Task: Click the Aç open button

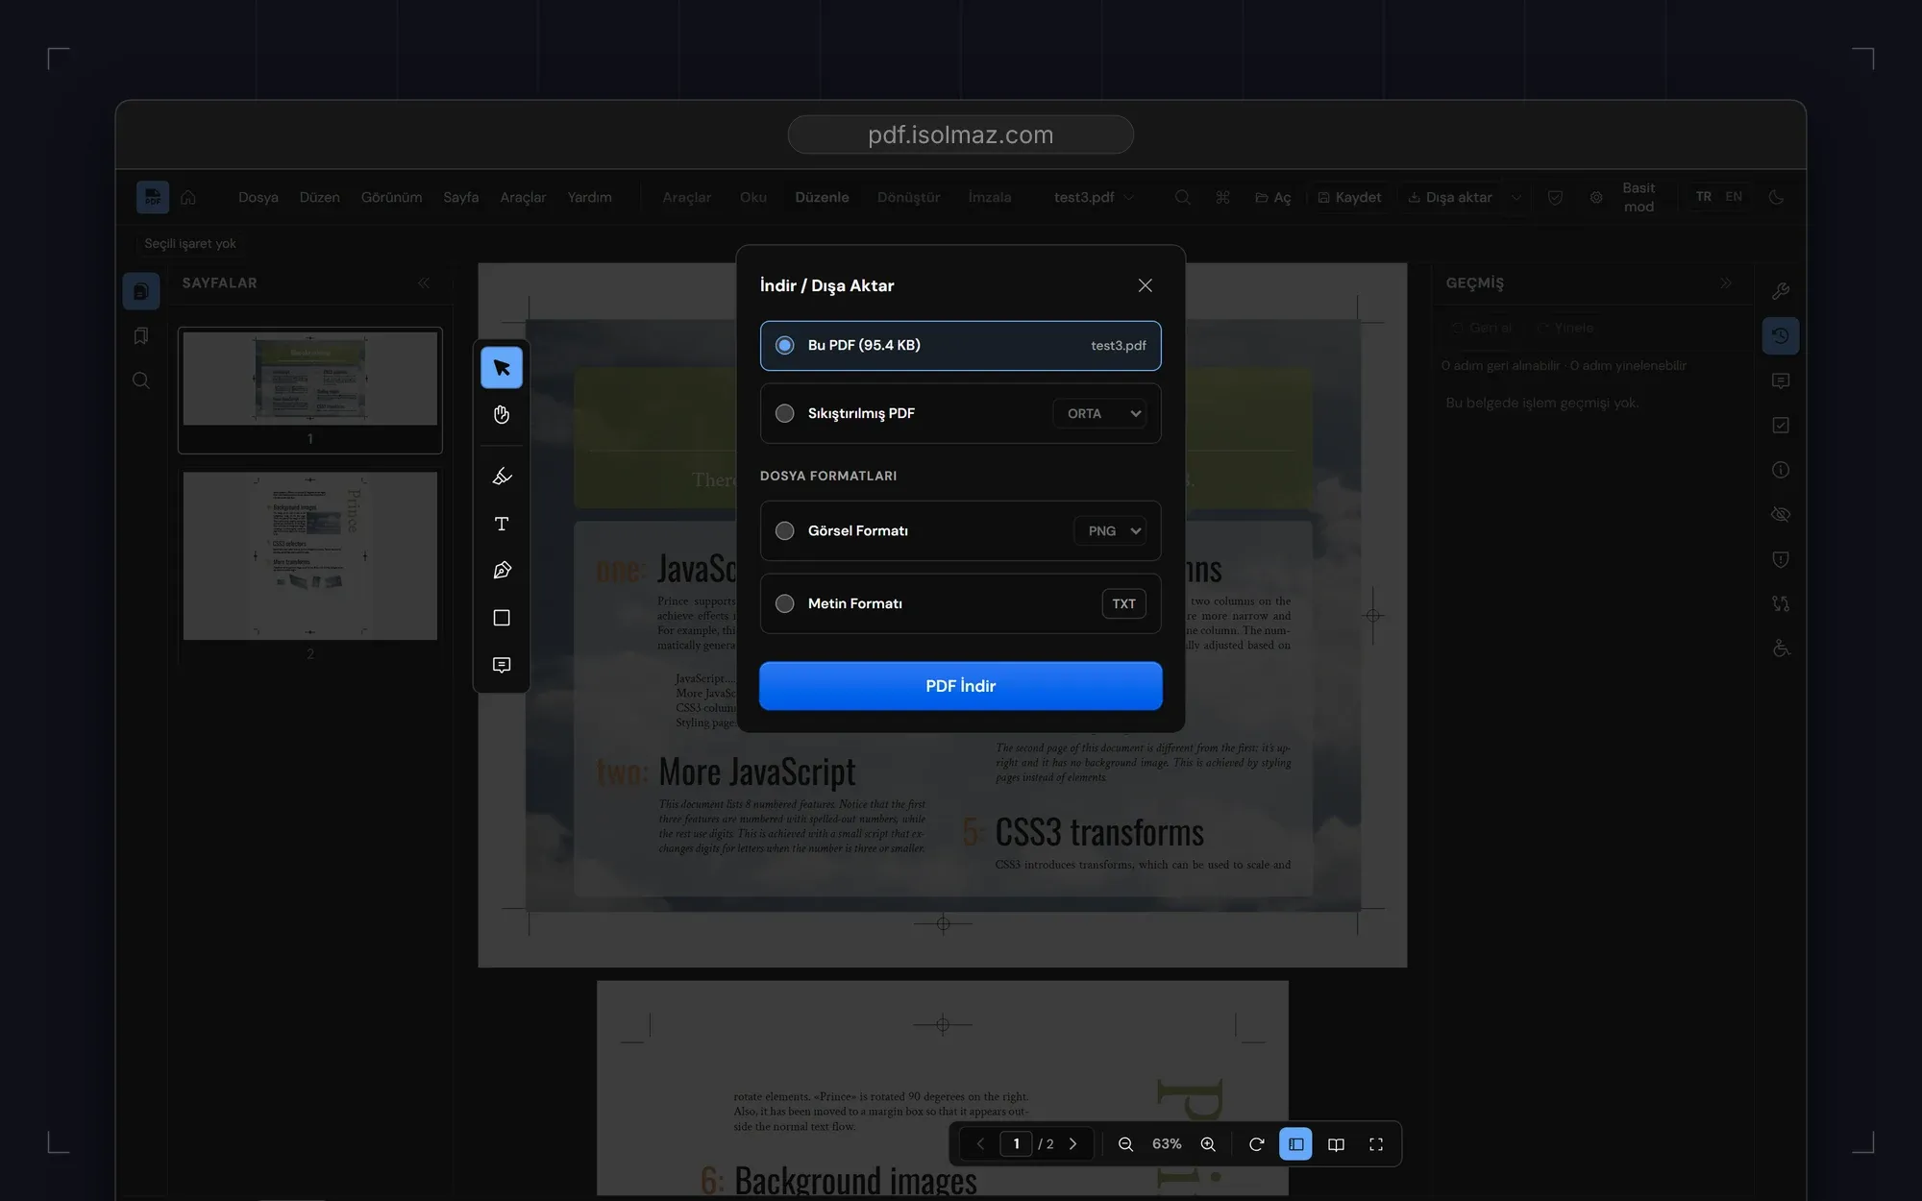Action: (1273, 197)
